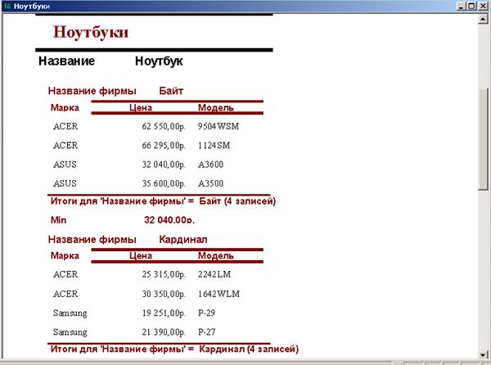
Task: Click the price 21 390,00р.
Action: click(x=164, y=332)
